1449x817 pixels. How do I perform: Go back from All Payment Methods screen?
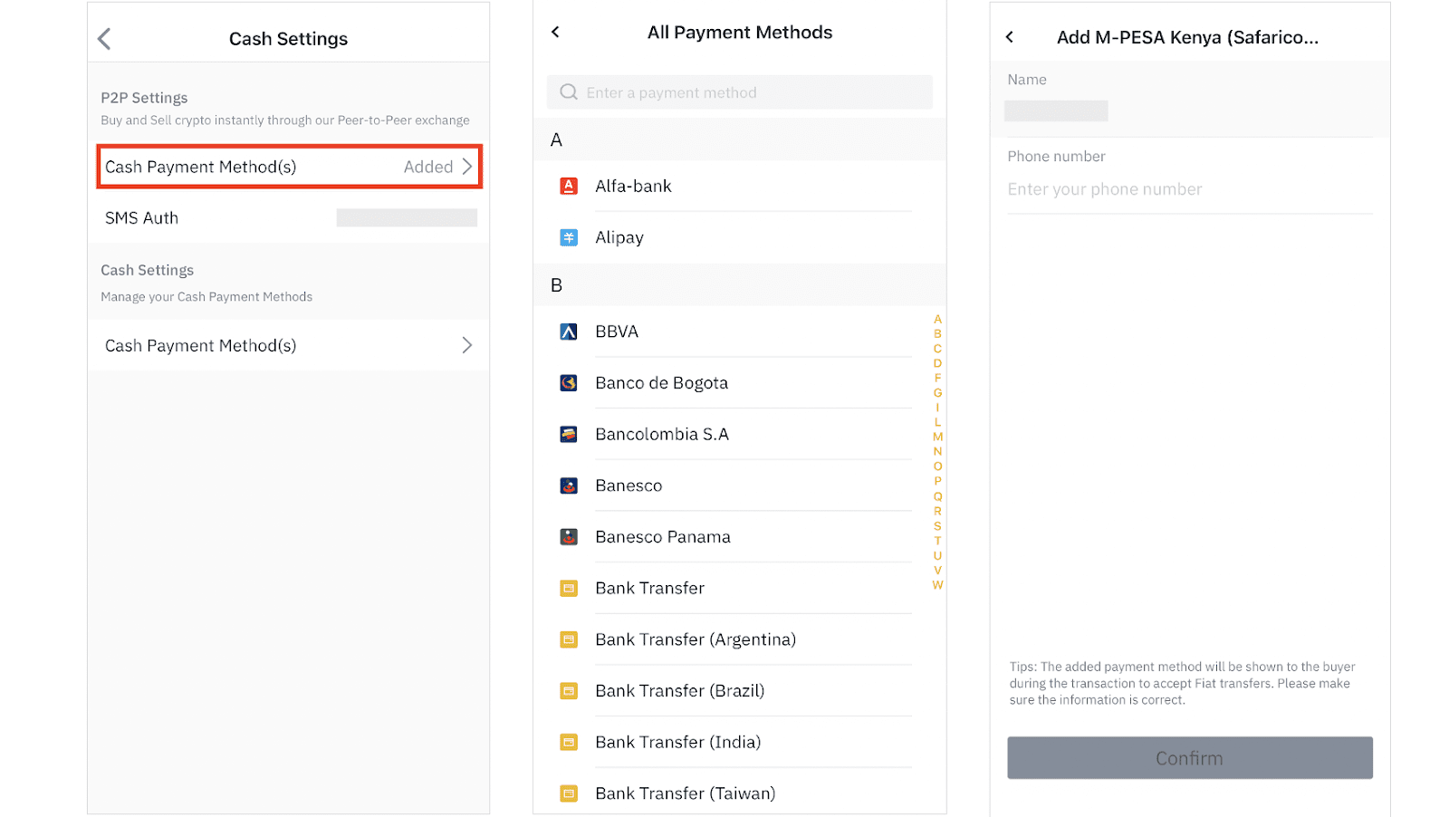click(555, 32)
